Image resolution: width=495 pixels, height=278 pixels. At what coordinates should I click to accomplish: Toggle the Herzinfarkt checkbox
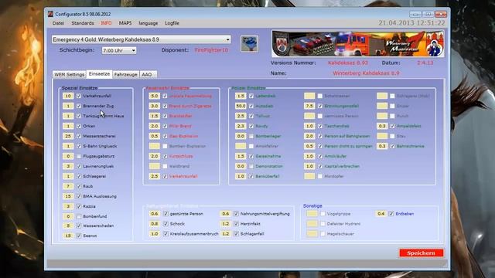pyautogui.click(x=236, y=224)
